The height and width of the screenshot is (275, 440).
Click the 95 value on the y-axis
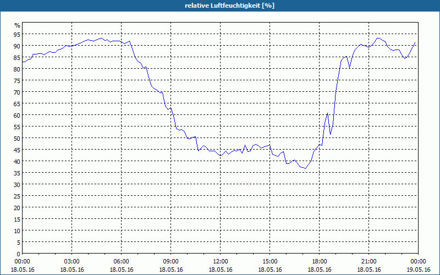click(x=17, y=35)
